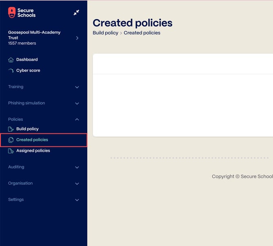Click the Build policy pencil icon
Screen dimensions: 273x246
pyautogui.click(x=11, y=129)
